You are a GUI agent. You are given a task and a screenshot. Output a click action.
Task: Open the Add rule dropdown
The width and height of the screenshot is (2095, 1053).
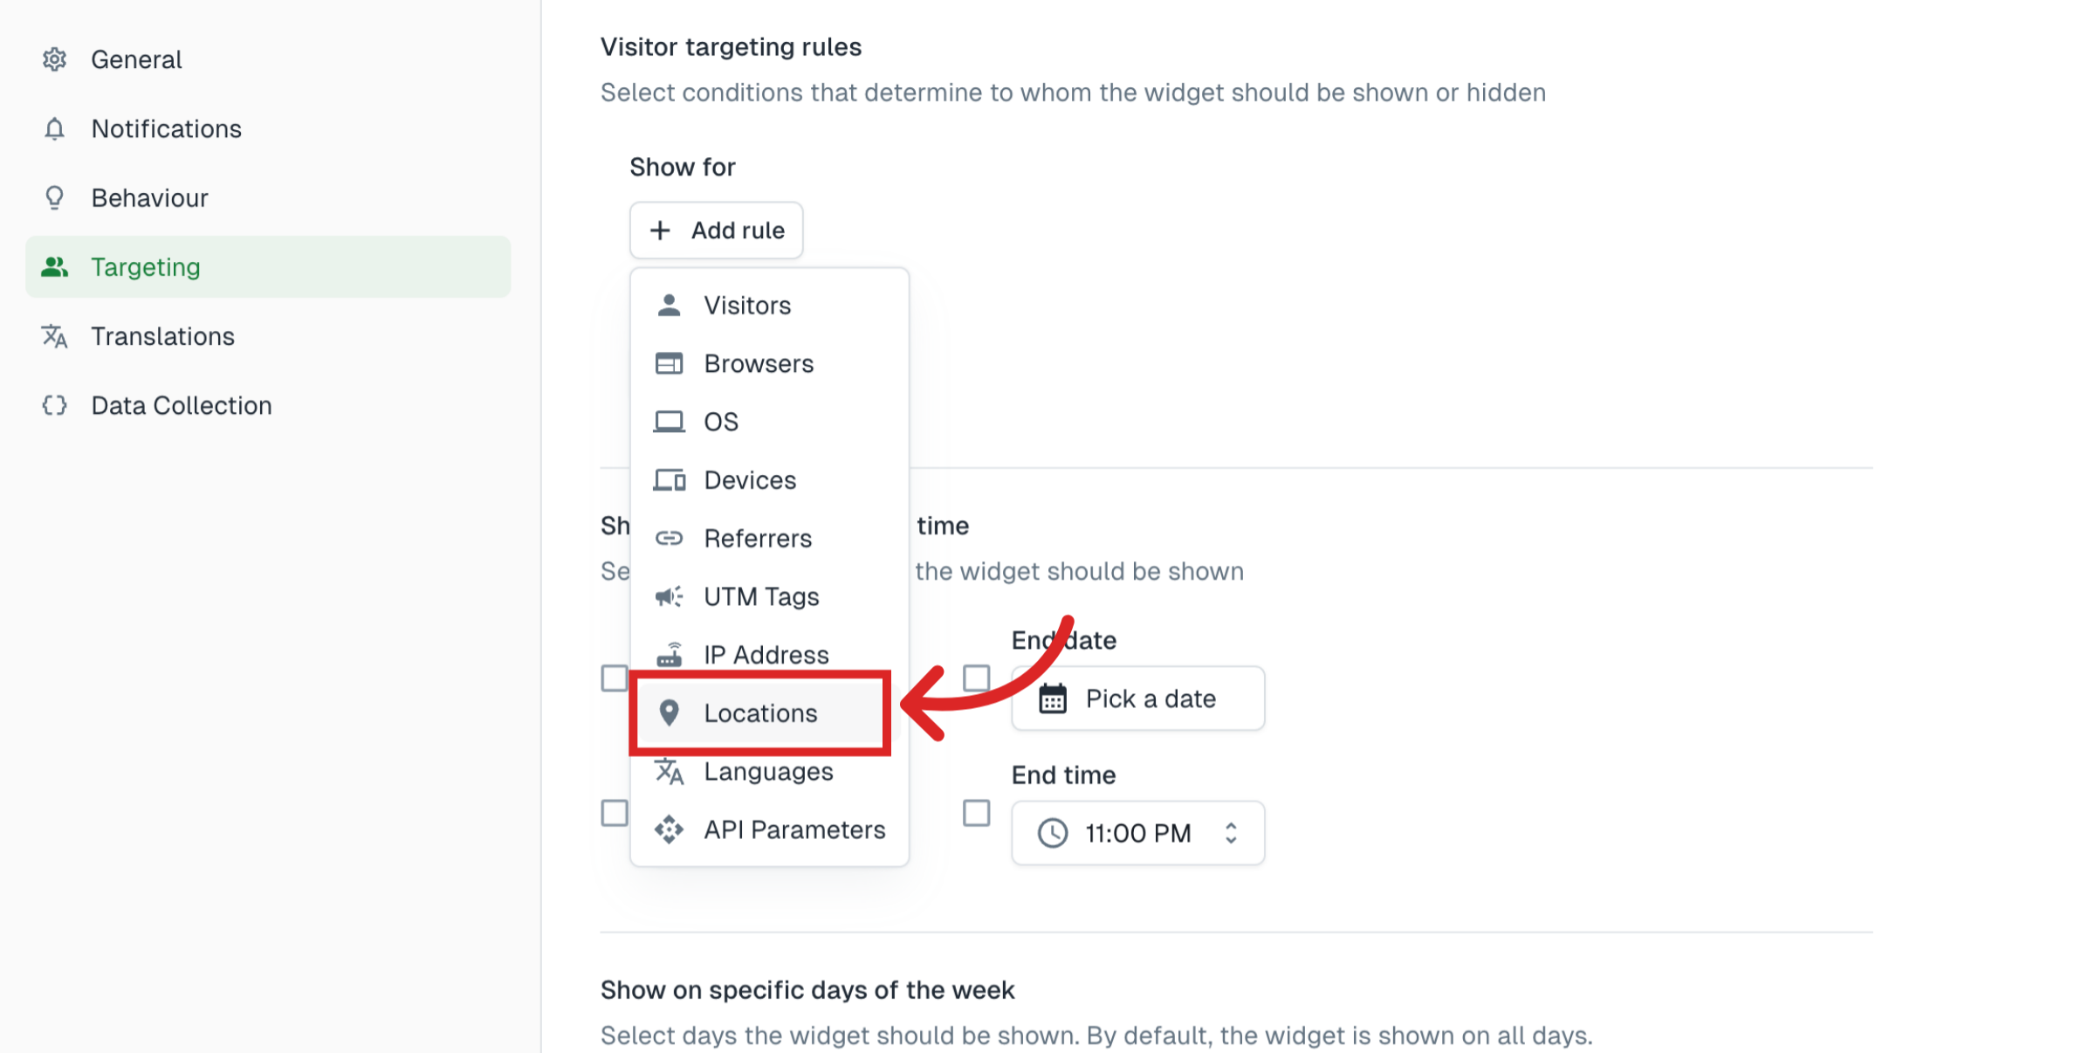click(716, 230)
